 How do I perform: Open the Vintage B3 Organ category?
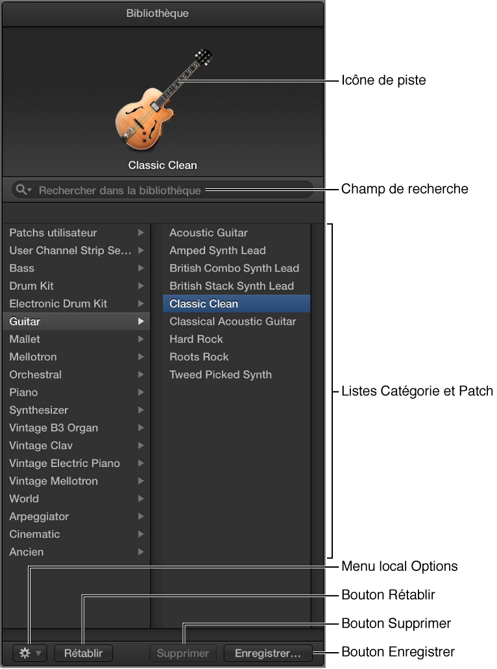coord(53,428)
